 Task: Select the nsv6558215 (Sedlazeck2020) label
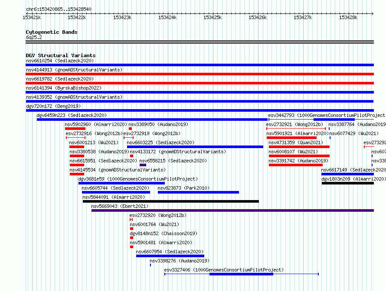[x=173, y=161]
